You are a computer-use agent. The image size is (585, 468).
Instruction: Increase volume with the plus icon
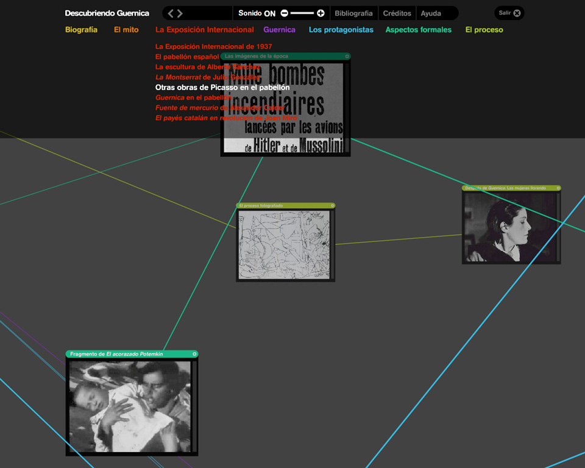pos(321,13)
